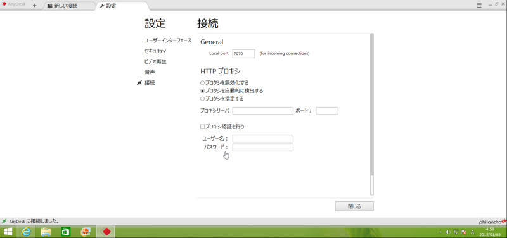The image size is (507, 238).
Task: Open セキュリティ settings section
Action: [155, 51]
